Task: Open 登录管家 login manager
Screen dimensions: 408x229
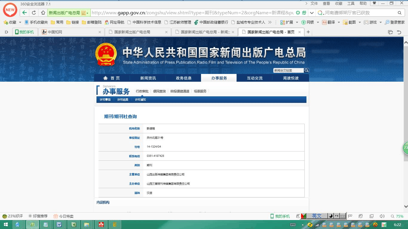Action: click(x=395, y=22)
